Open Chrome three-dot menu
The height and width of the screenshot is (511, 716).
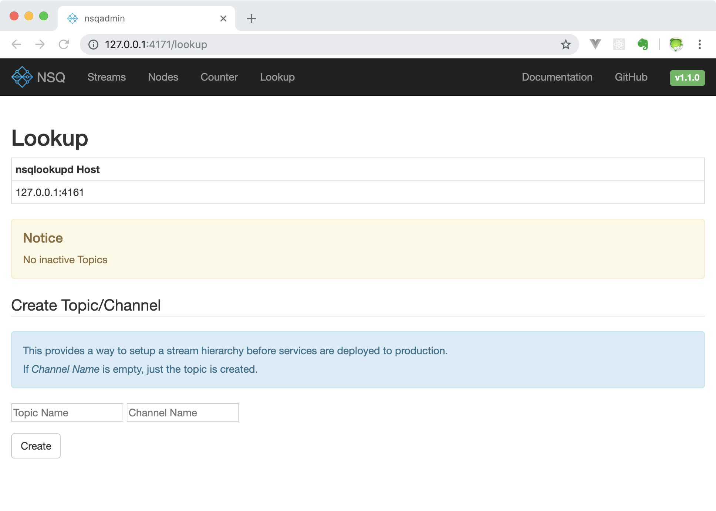699,44
